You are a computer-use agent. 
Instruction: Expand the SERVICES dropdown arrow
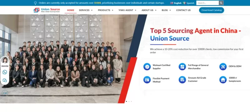[x=92, y=10]
